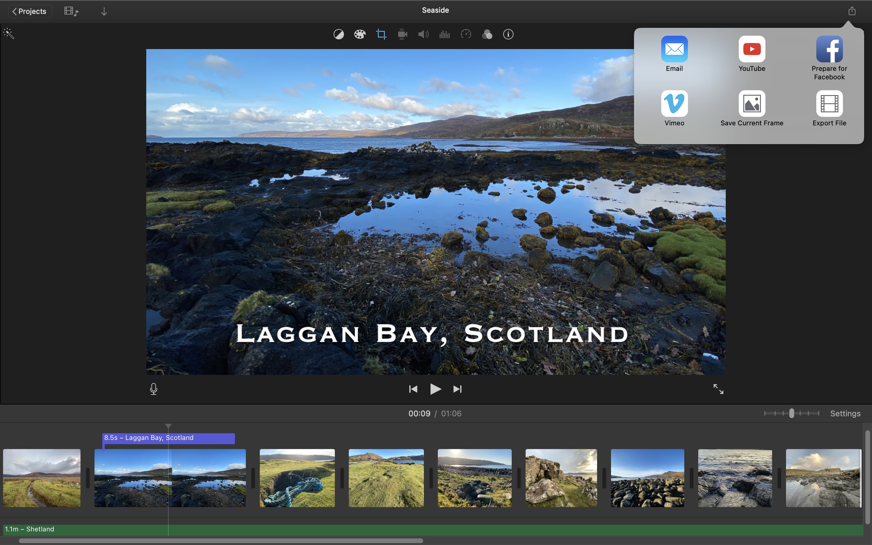Click the Seaside project title

[x=435, y=10]
